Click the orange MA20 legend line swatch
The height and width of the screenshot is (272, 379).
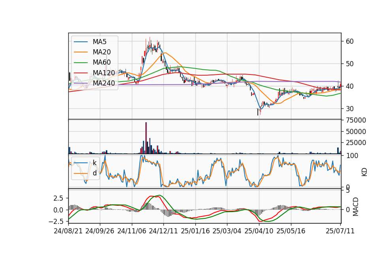click(81, 52)
